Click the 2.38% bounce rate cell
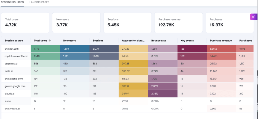Viewport: 258px width, 119px height. pos(163,94)
